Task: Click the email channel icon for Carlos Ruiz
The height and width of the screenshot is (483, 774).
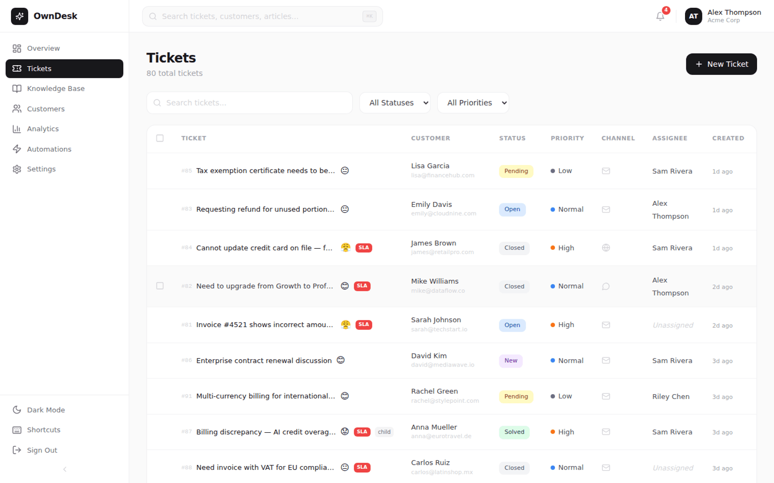Action: click(606, 468)
